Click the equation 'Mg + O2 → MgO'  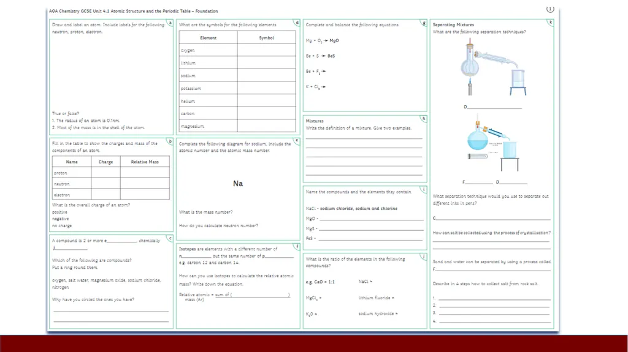323,41
